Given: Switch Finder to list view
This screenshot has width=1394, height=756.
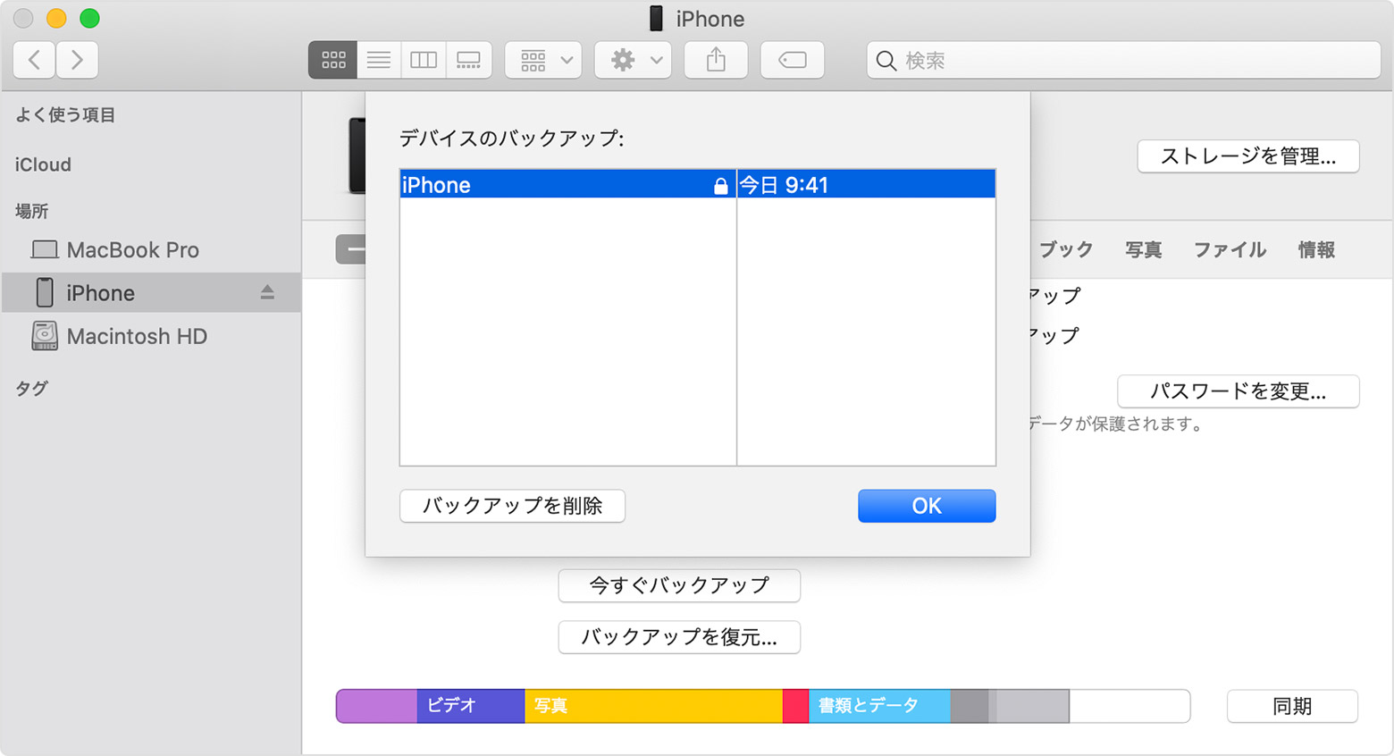Looking at the screenshot, I should pos(379,60).
